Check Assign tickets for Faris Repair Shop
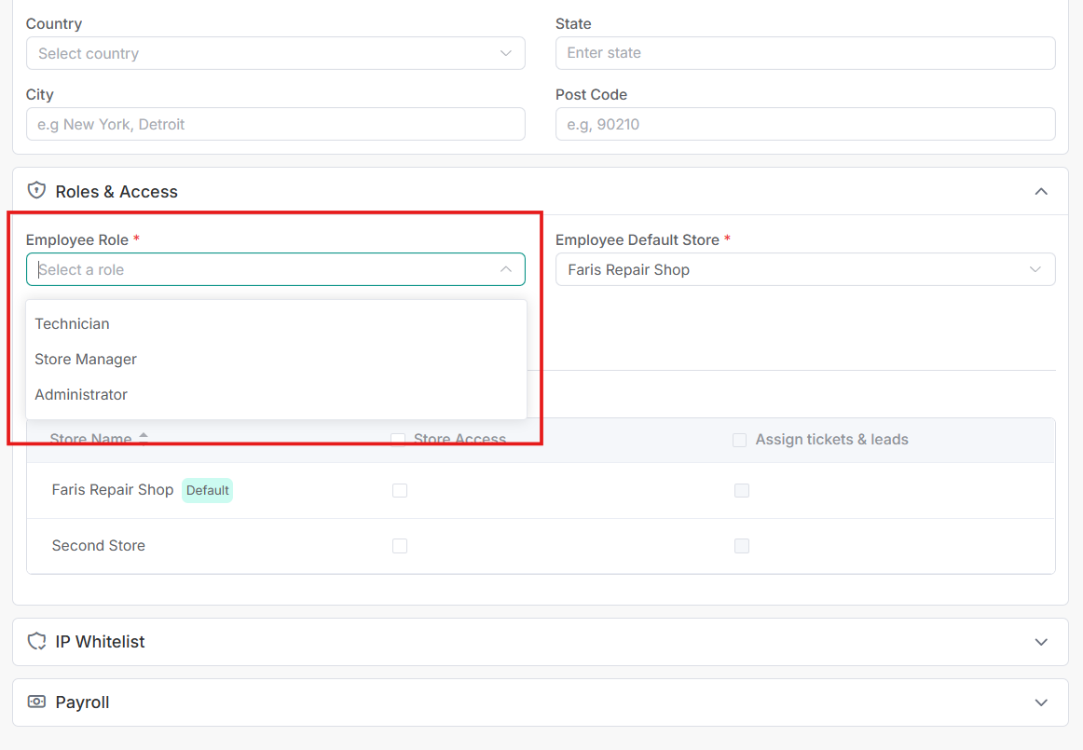 (742, 490)
